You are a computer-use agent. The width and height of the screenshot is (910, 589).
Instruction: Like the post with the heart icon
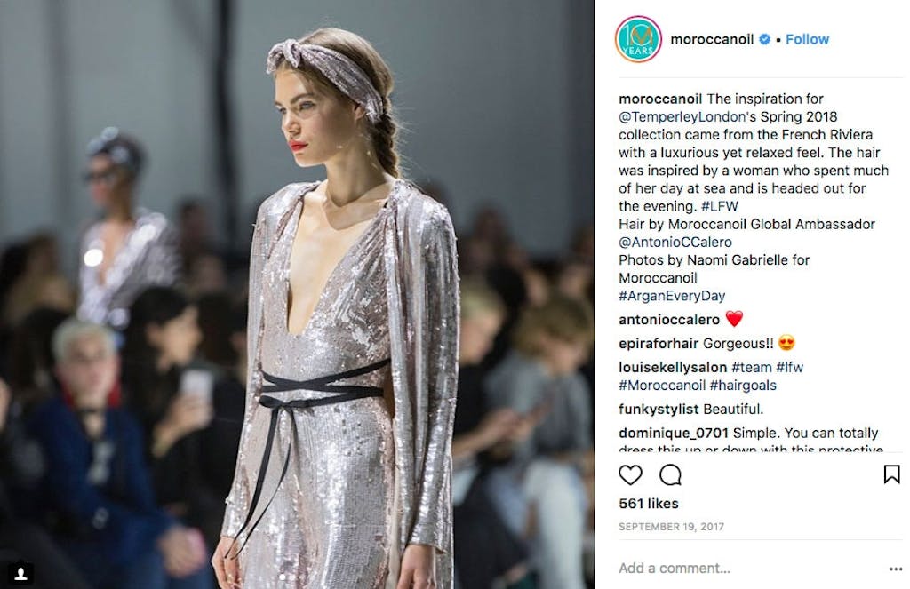tap(630, 475)
